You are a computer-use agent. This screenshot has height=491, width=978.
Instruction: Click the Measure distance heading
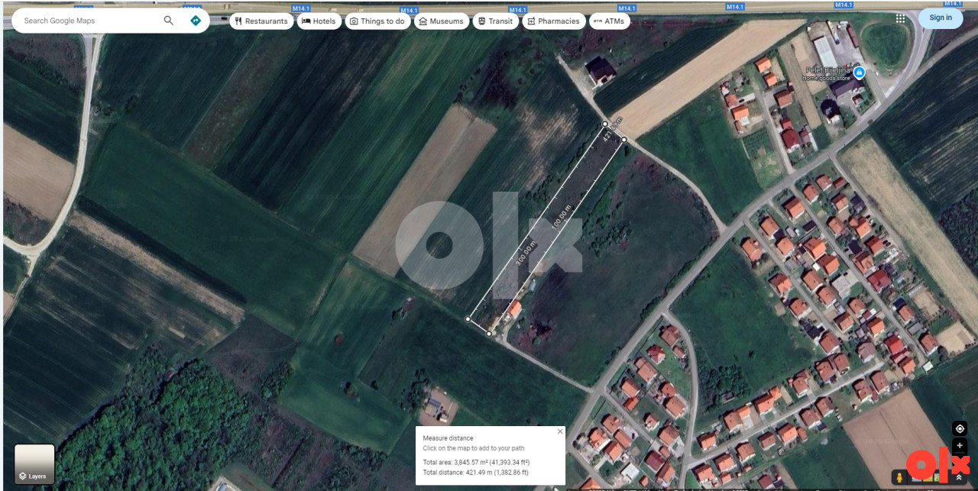[448, 438]
